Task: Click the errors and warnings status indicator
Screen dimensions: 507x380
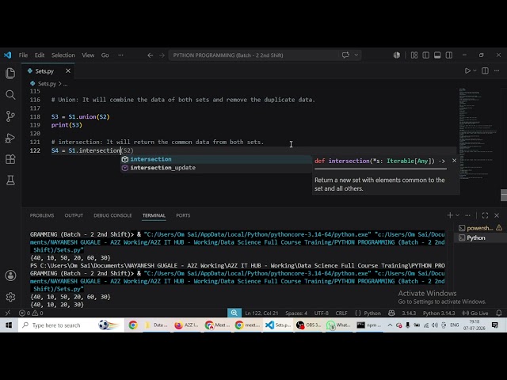Action: pos(31,313)
